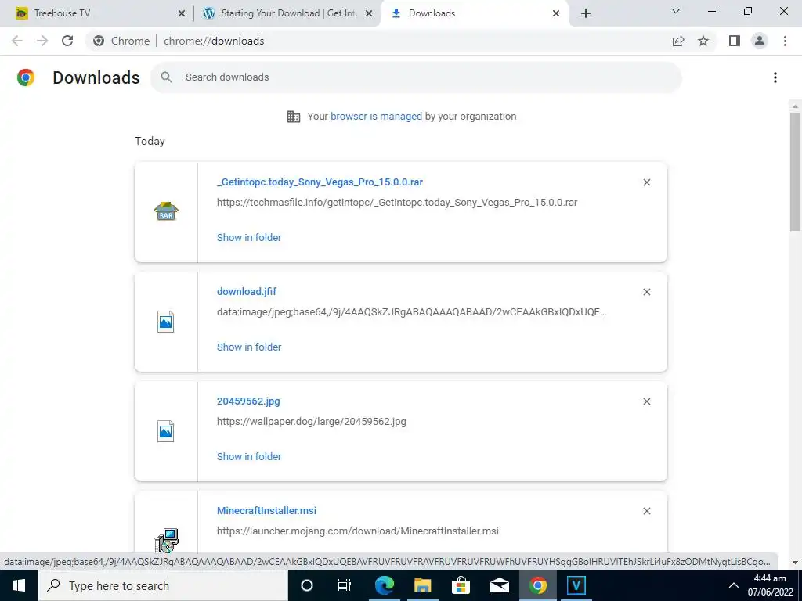Click the base64 data source URL

[x=412, y=312]
